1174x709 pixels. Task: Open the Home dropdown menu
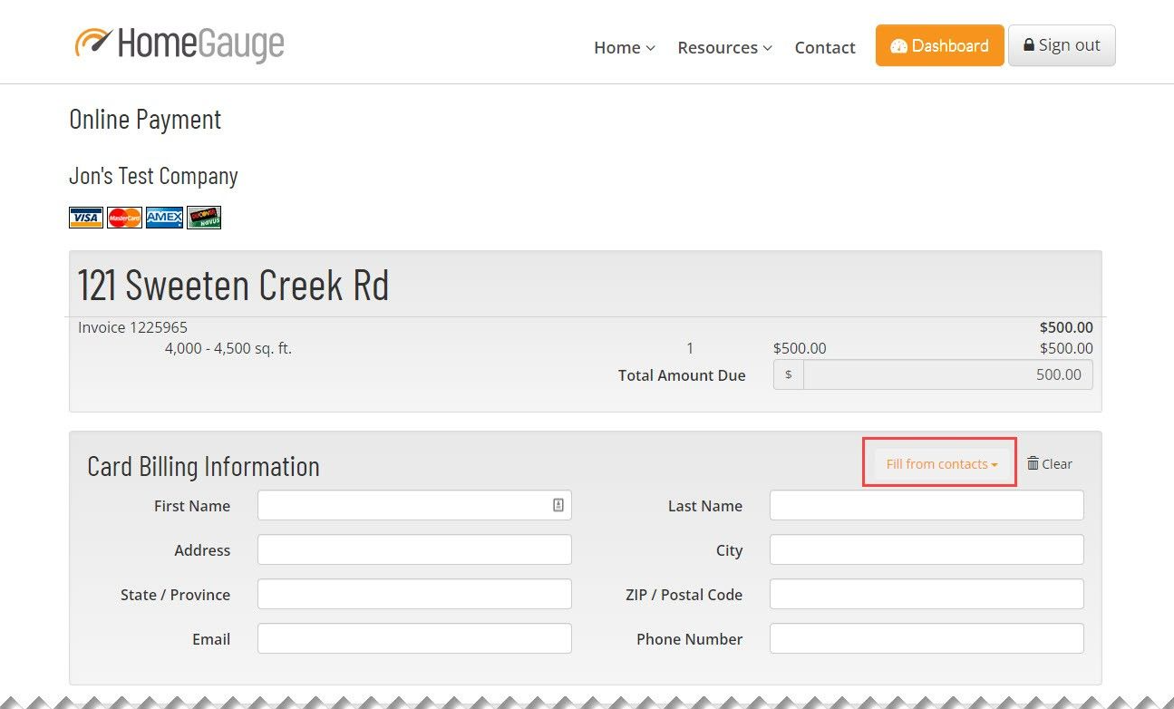coord(624,47)
